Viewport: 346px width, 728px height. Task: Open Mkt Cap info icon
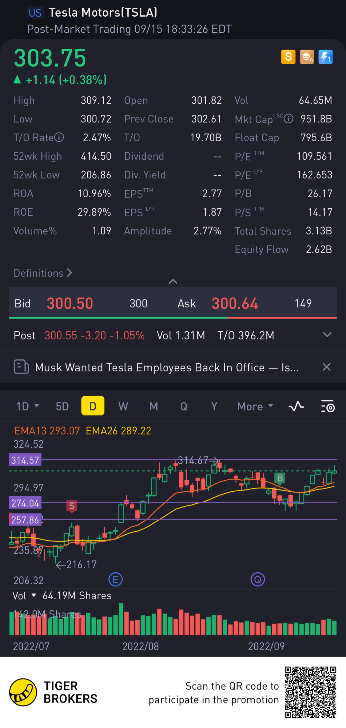click(x=288, y=119)
